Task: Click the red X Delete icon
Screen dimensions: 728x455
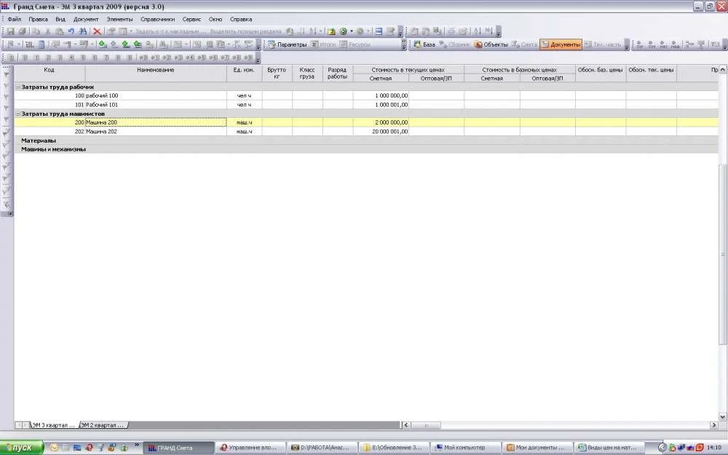Action: [x=97, y=31]
